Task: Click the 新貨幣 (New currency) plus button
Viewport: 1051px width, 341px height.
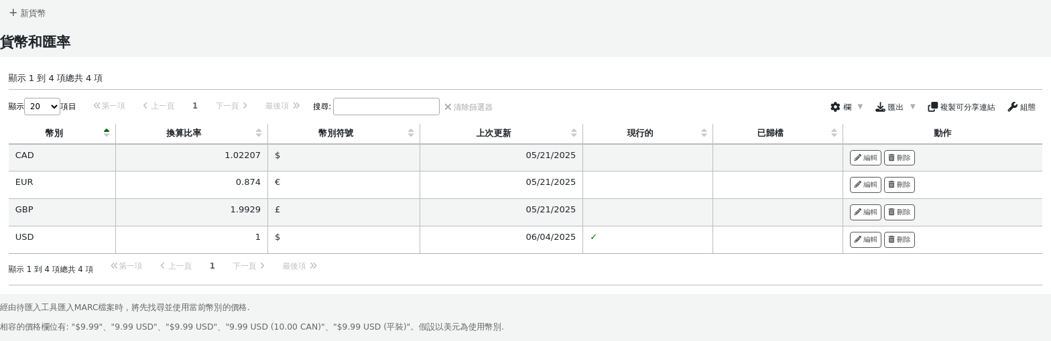Action: click(x=27, y=13)
